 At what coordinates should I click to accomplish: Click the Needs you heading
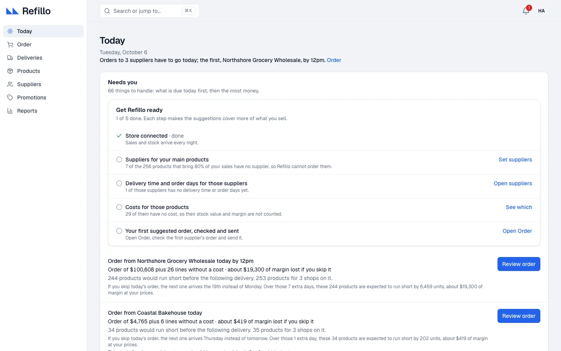(x=123, y=82)
